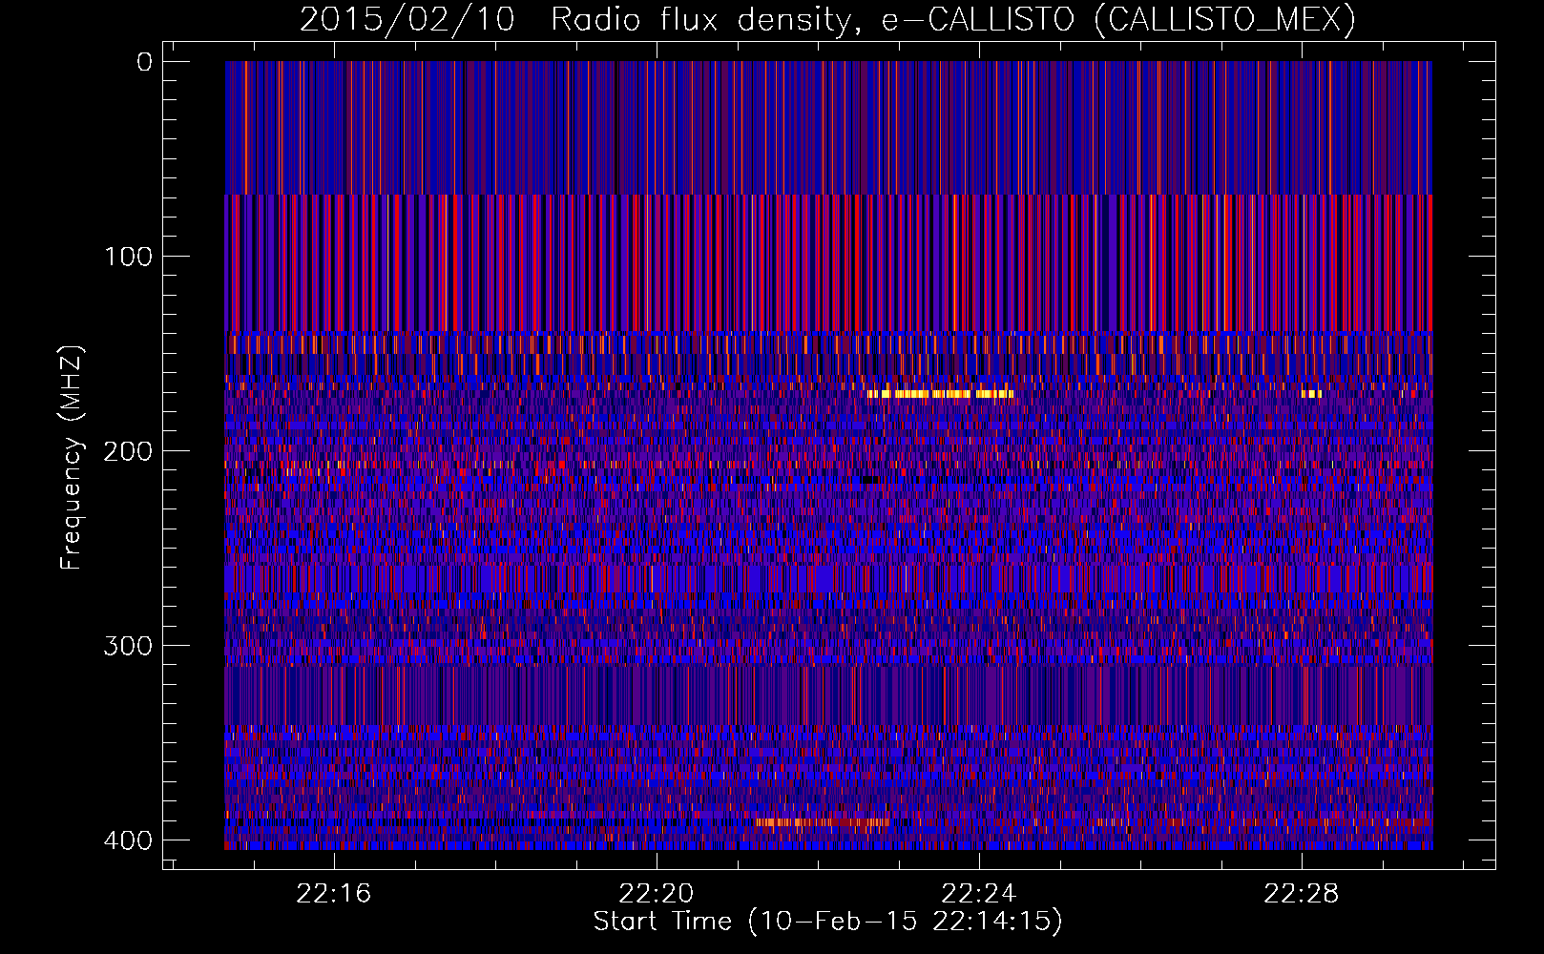Click the 'Start Time (10-Feb-15 22:14:15)' label
The height and width of the screenshot is (954, 1544).
pyautogui.click(x=827, y=922)
